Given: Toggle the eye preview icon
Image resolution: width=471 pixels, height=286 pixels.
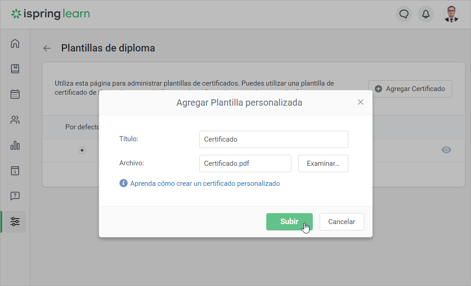Looking at the screenshot, I should [446, 150].
